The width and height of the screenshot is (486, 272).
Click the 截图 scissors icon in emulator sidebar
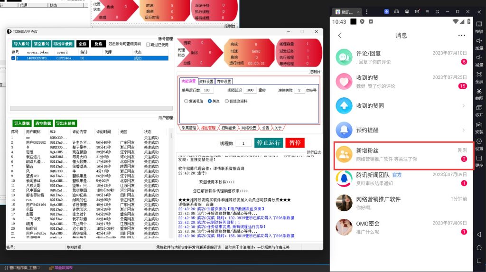coord(479,91)
